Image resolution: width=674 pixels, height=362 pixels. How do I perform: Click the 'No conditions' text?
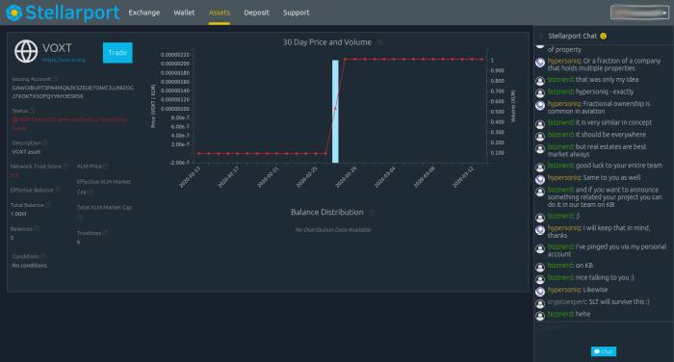tap(29, 266)
